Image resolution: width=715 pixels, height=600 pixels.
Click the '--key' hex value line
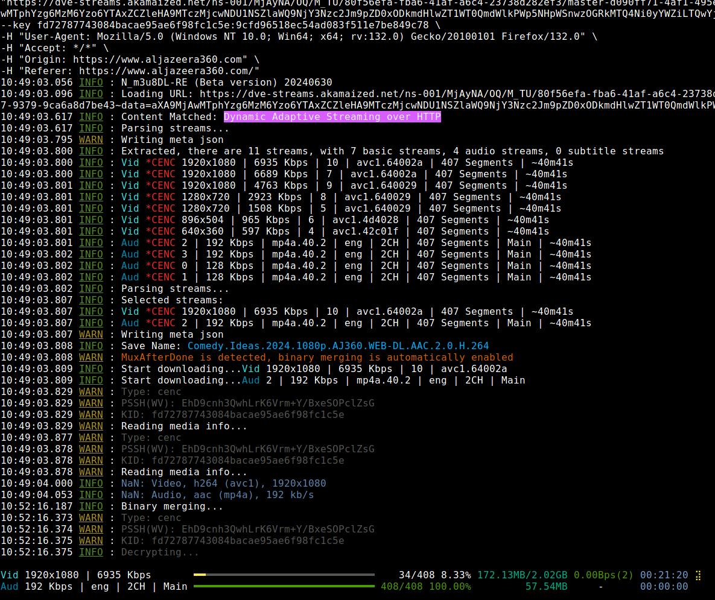(x=221, y=25)
